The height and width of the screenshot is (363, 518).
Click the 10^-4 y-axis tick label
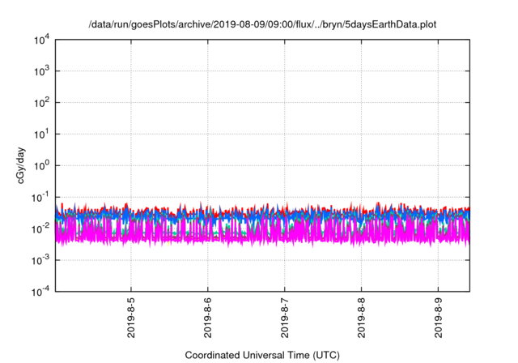point(40,292)
